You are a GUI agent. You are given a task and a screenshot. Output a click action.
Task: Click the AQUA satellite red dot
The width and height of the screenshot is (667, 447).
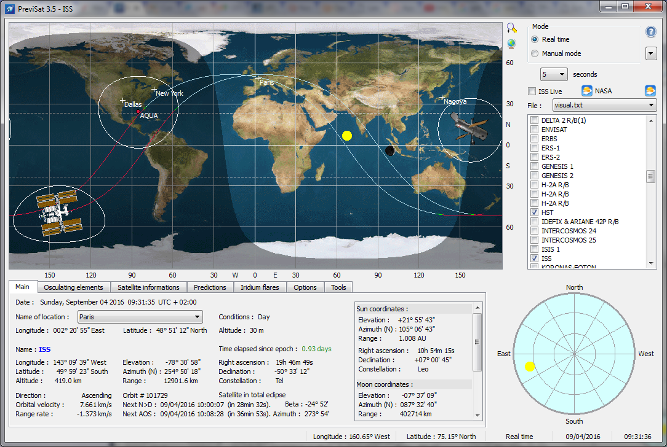click(138, 112)
